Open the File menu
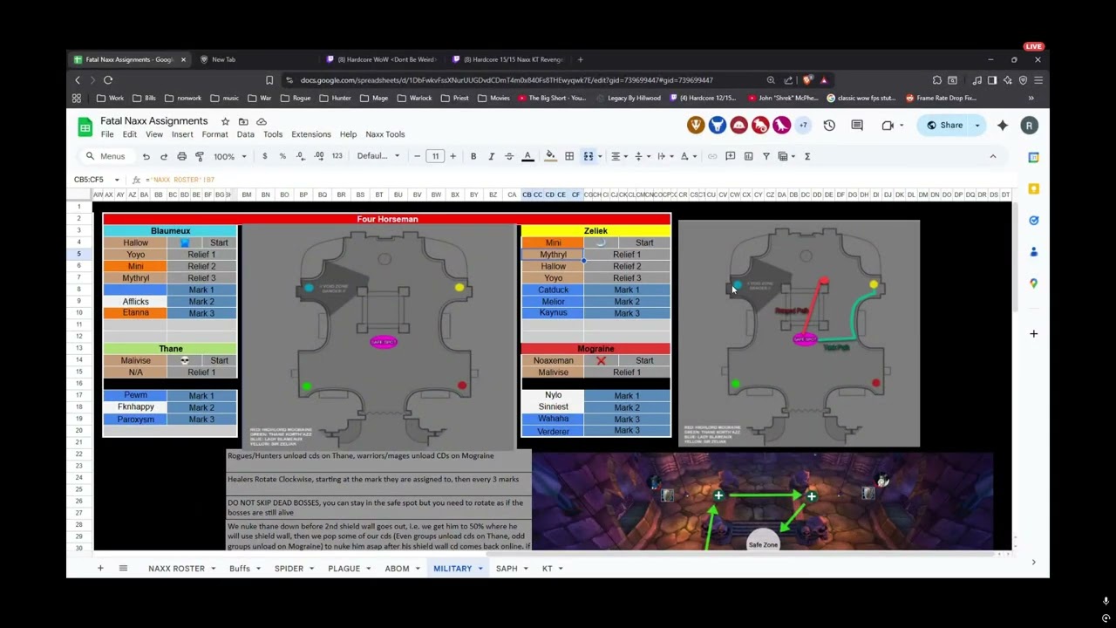This screenshot has height=628, width=1116. pyautogui.click(x=106, y=134)
